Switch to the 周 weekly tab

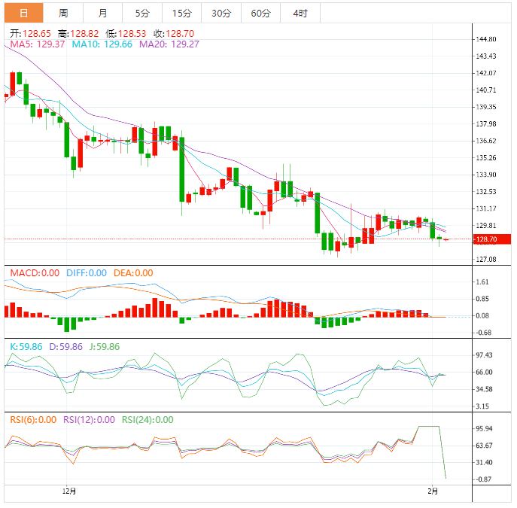click(x=63, y=14)
